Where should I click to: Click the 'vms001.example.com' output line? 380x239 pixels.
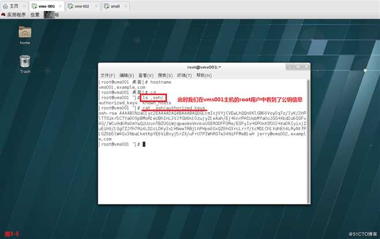coord(122,87)
